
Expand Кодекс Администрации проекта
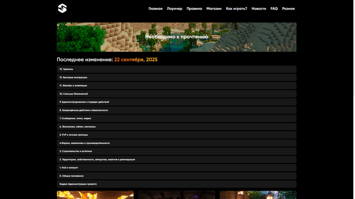(176, 184)
